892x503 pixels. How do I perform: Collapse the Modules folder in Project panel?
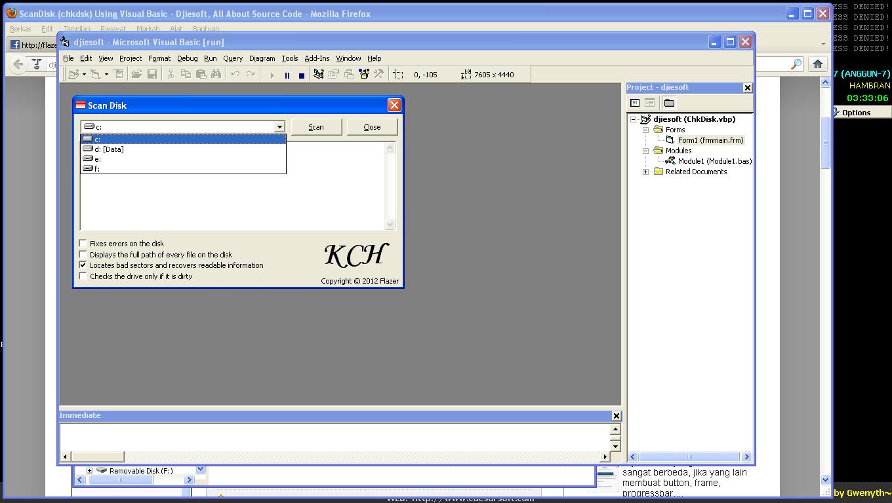pos(645,151)
